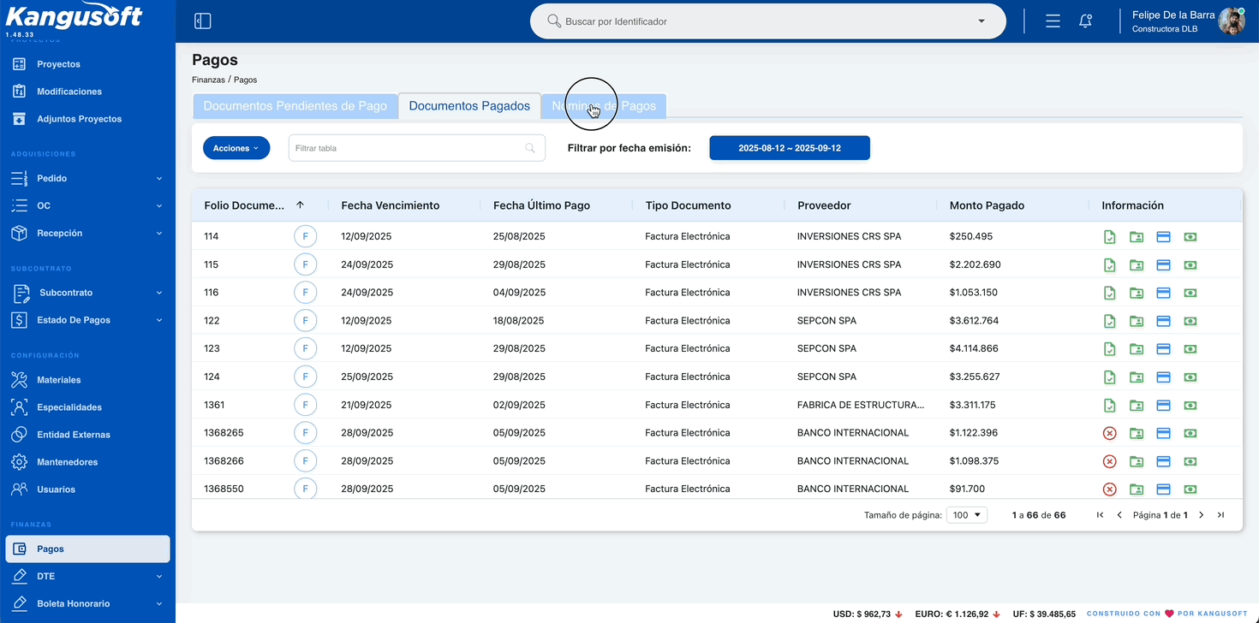Open the green document icon for folio 123
The image size is (1259, 623).
(1109, 349)
